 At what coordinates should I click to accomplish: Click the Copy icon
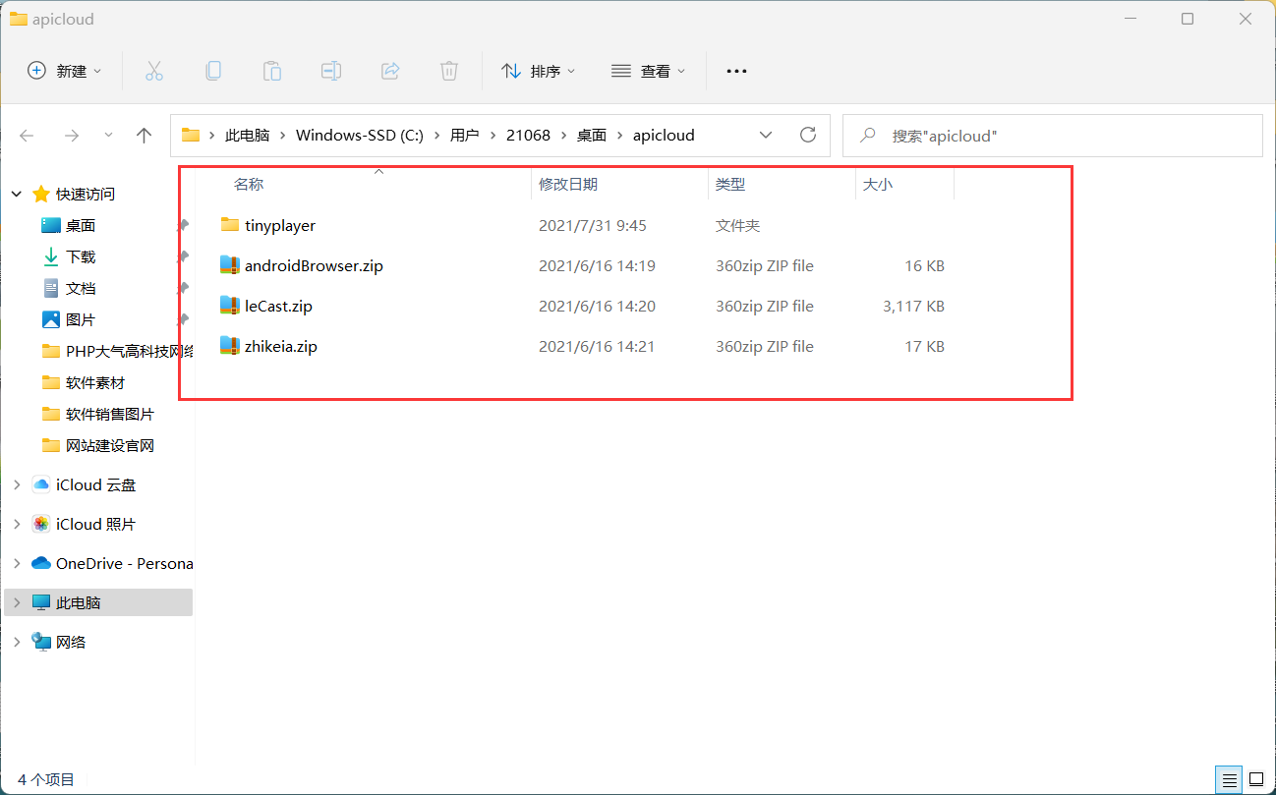213,70
